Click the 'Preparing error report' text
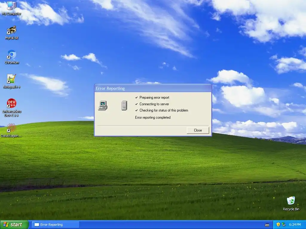306x229 pixels. pyautogui.click(x=154, y=98)
